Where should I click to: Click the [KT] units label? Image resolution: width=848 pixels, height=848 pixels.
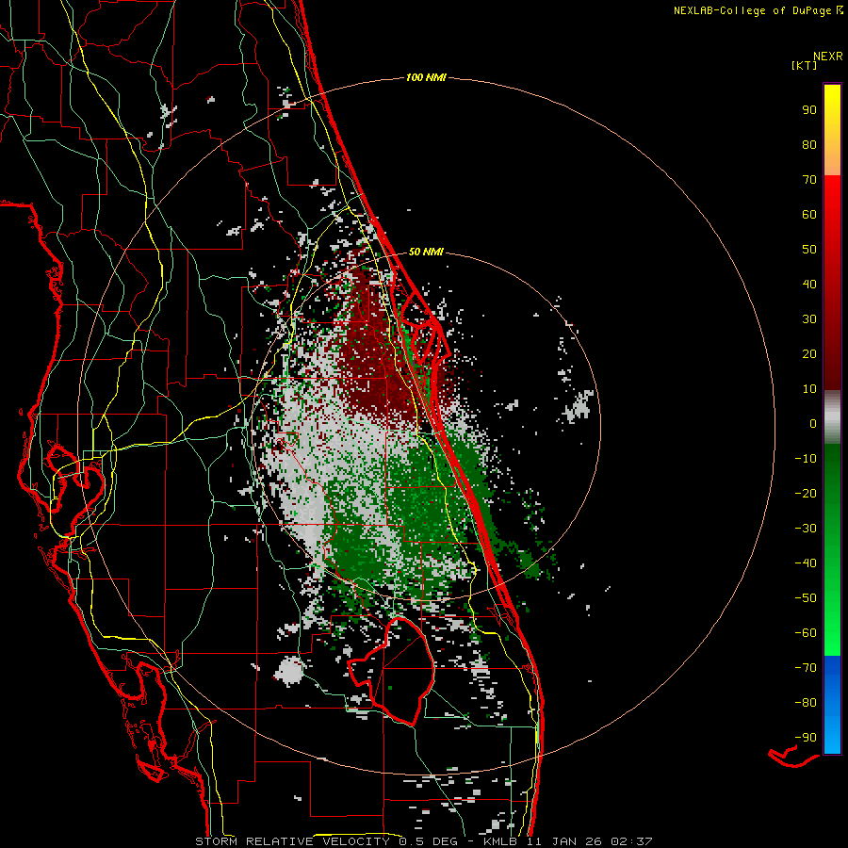pos(804,65)
